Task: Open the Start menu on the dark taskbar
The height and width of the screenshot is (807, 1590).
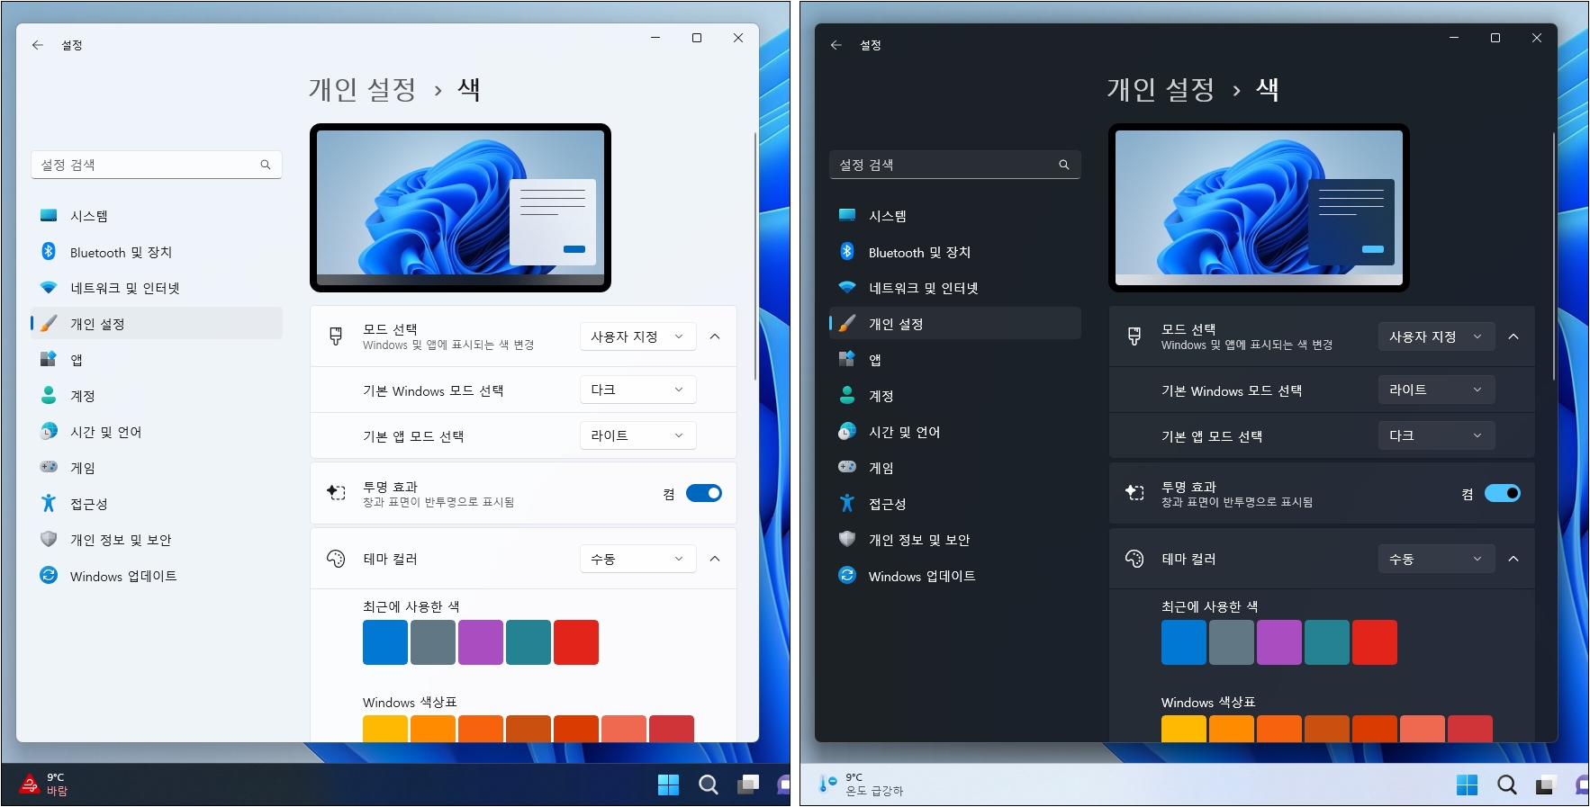Action: click(668, 785)
